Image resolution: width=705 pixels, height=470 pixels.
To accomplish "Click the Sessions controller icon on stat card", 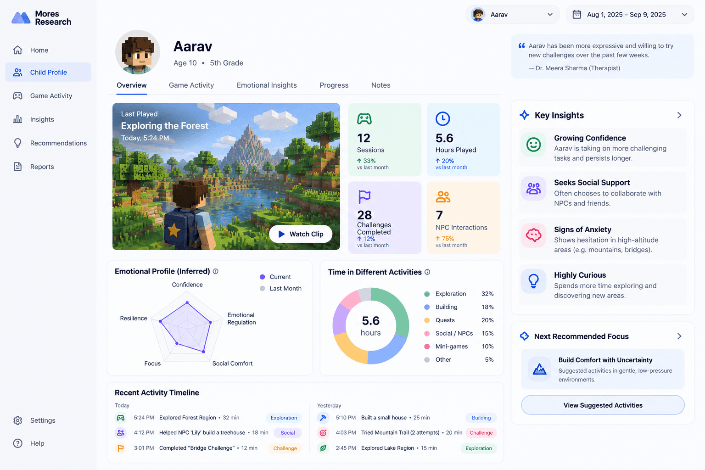I will (364, 119).
